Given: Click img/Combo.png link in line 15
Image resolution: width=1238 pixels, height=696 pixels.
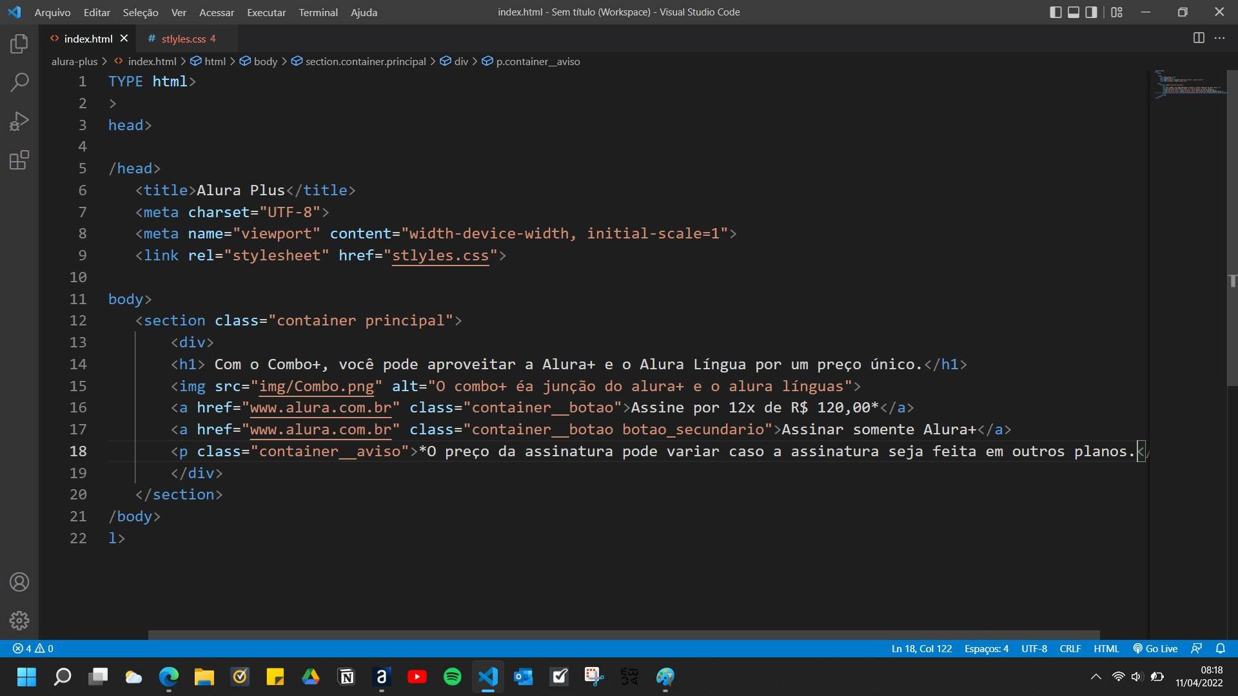Looking at the screenshot, I should point(317,386).
